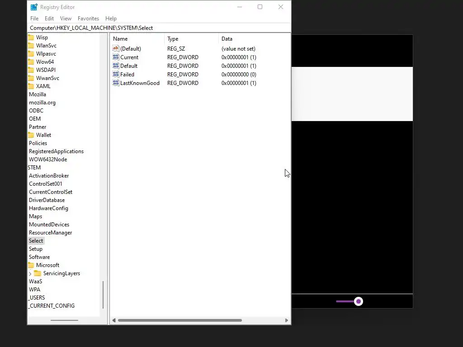Select the ResourceManager key

tap(51, 233)
